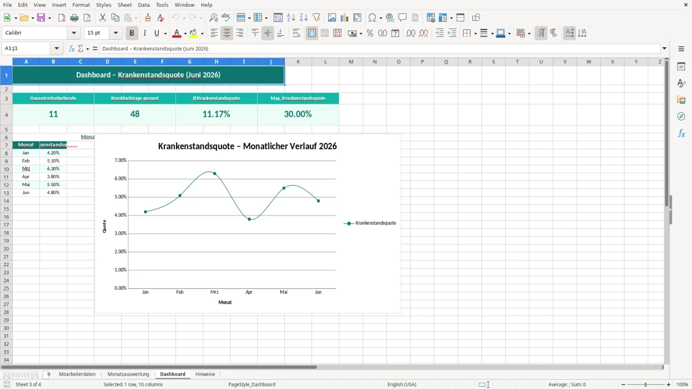Switch to Mitarbeiterdaten sheet tab

(x=77, y=374)
